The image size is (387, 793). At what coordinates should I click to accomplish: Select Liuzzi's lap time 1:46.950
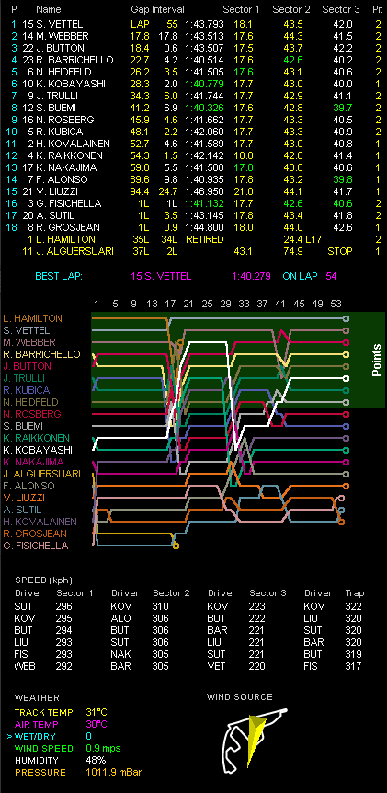pos(203,191)
